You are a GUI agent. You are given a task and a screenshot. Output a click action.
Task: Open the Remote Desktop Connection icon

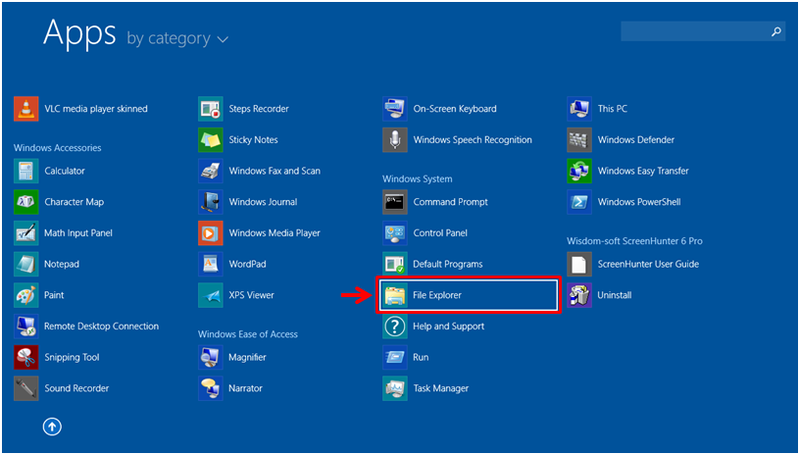26,327
